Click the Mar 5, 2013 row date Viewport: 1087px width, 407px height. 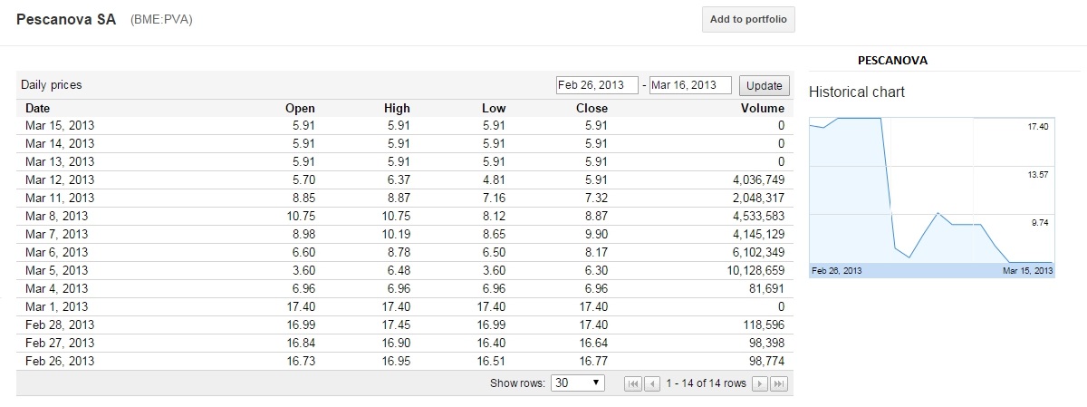coord(57,270)
